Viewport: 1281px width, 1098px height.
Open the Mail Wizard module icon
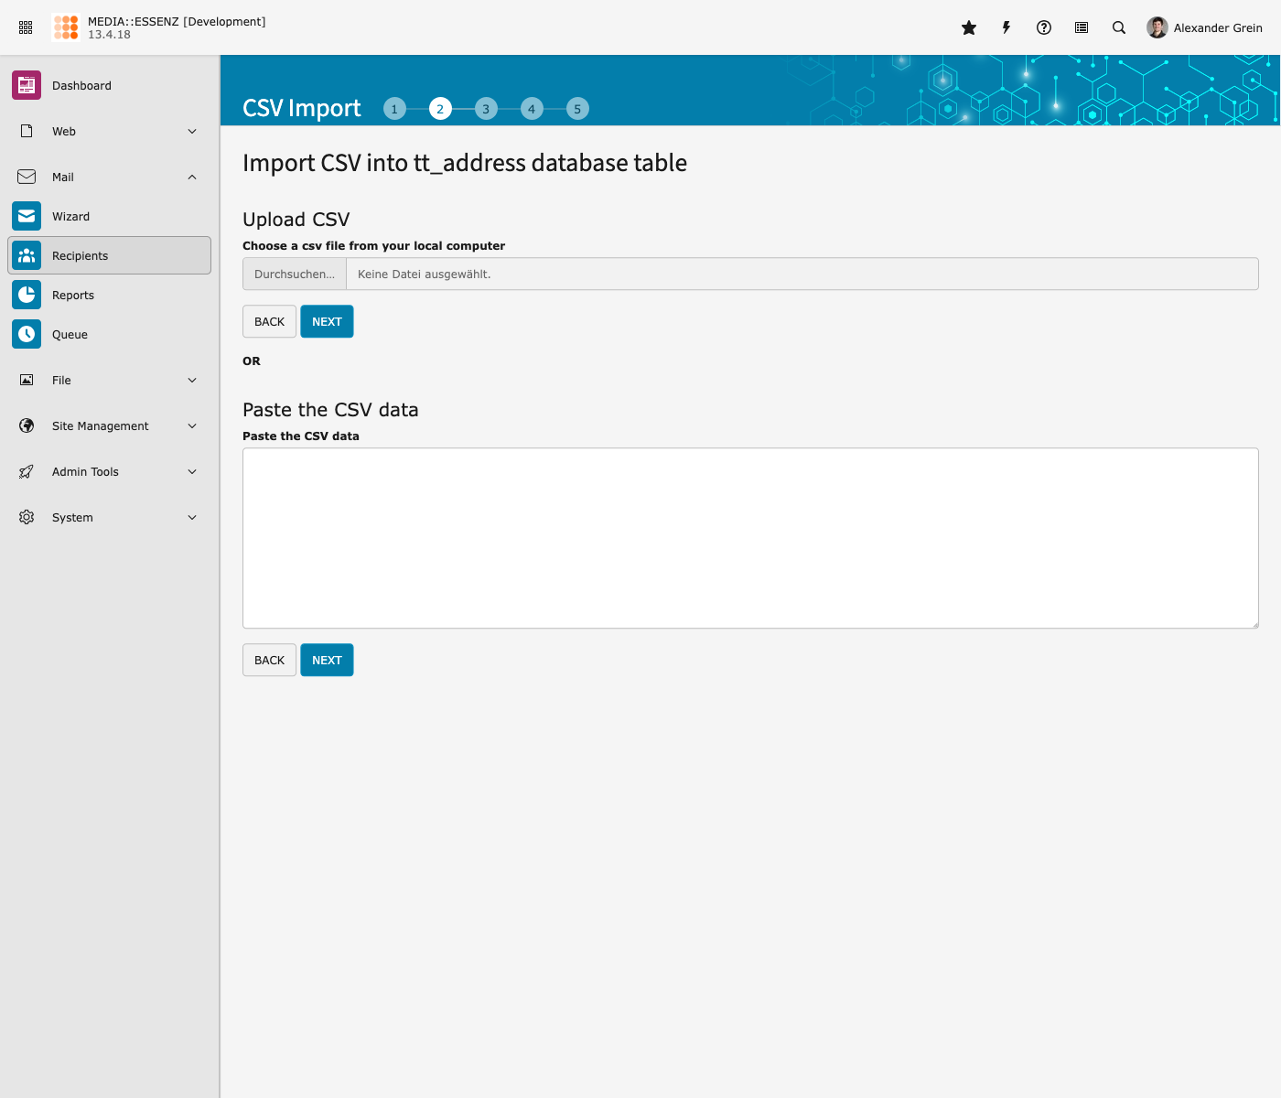point(27,216)
